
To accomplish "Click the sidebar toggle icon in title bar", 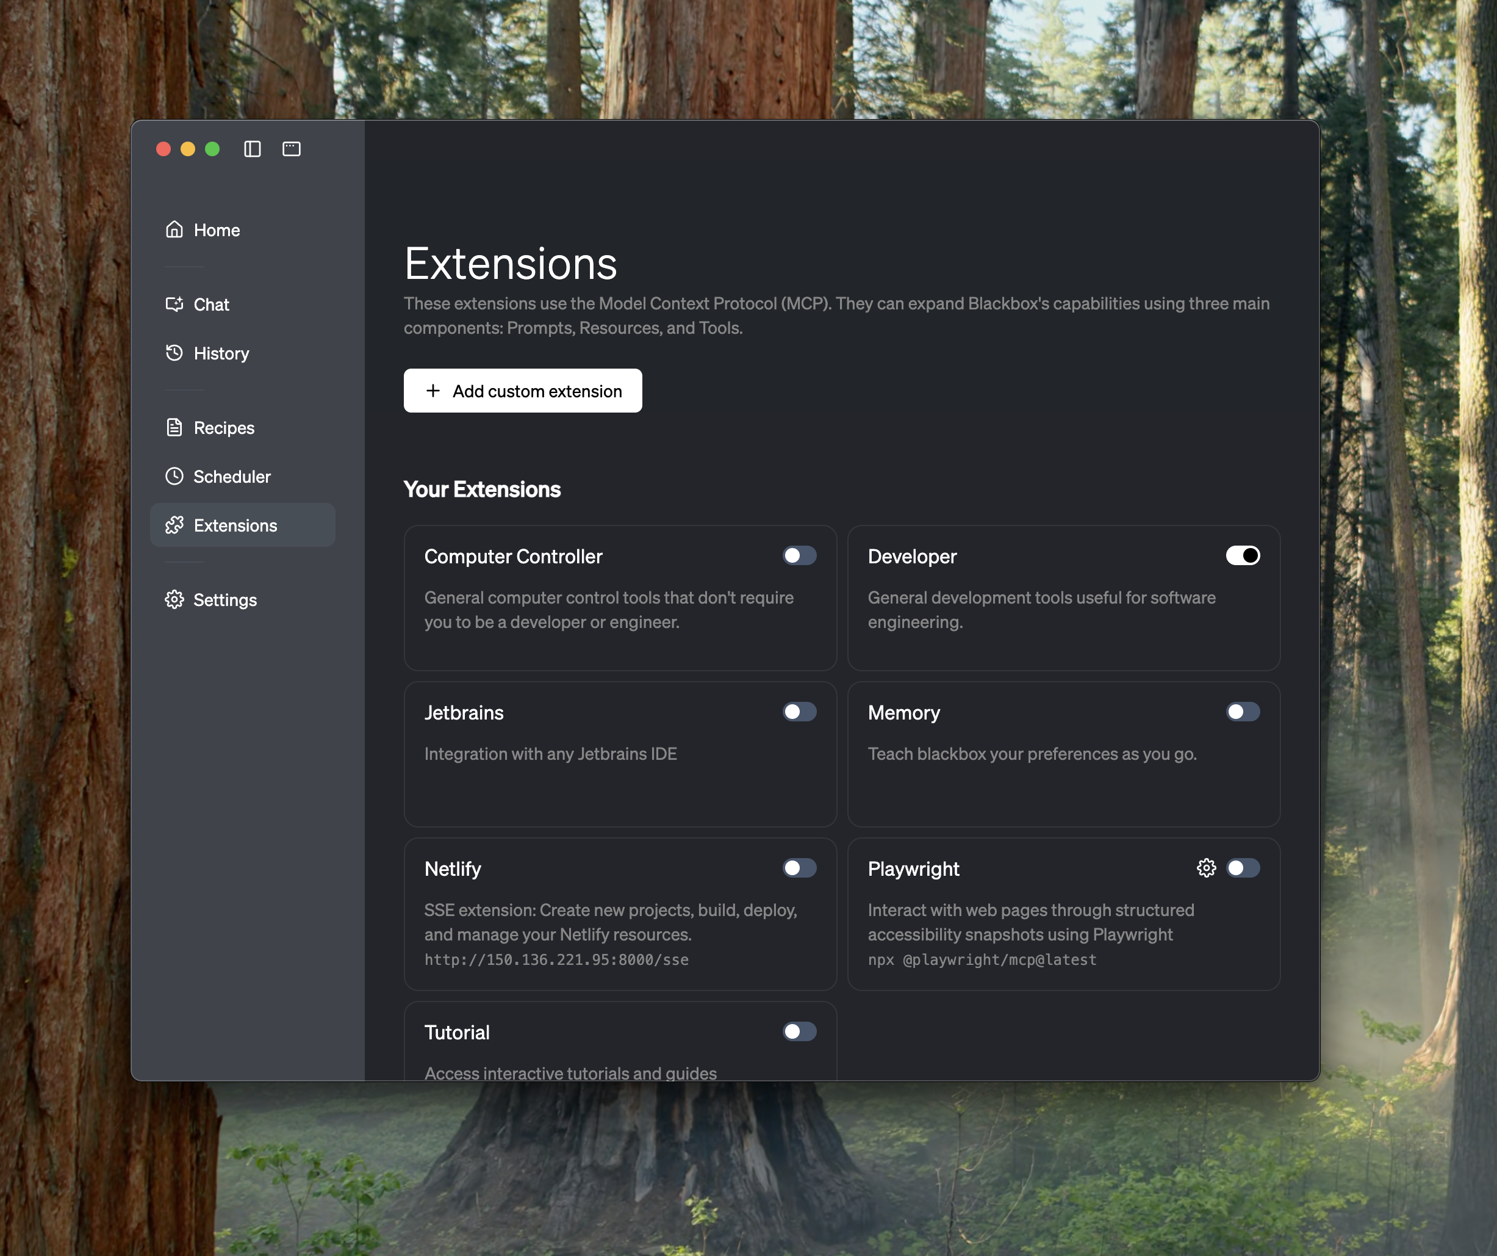I will coord(253,148).
